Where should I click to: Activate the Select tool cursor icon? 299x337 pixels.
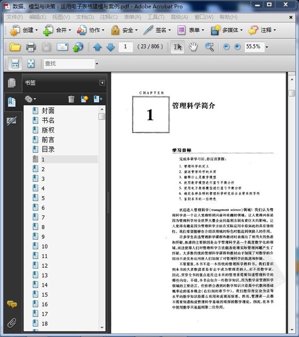point(177,46)
